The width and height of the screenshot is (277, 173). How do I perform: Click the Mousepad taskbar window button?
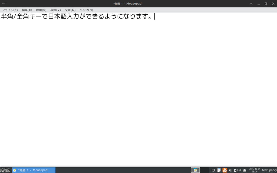34,170
